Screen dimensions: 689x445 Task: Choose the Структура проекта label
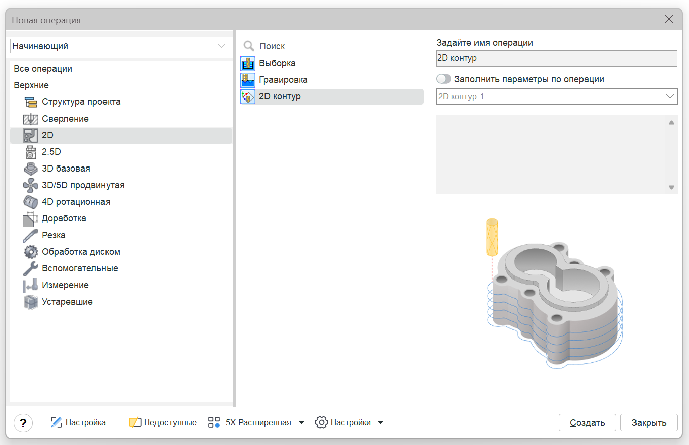click(x=81, y=102)
